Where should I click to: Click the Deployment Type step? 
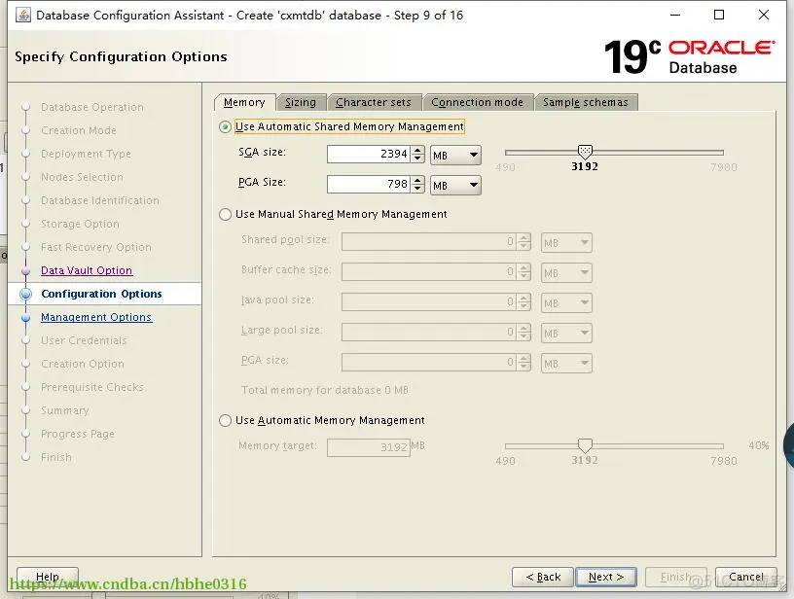86,154
